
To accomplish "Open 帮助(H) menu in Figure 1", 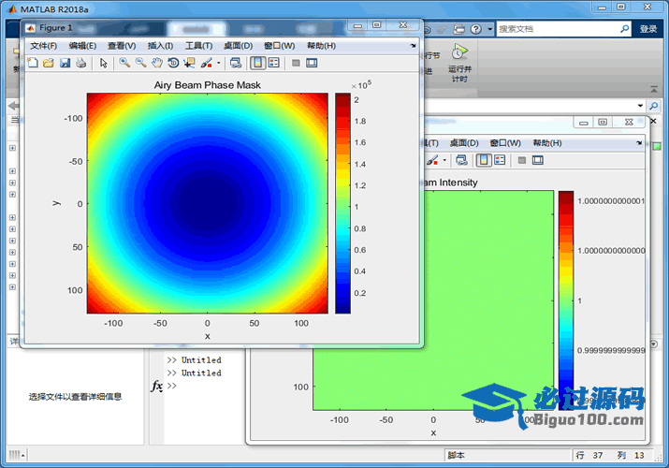I will click(x=321, y=46).
